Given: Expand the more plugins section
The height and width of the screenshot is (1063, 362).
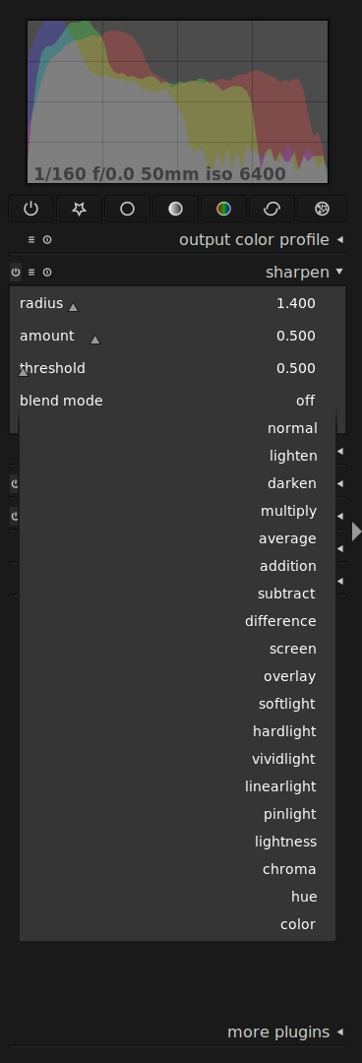Looking at the screenshot, I should click(x=339, y=1032).
